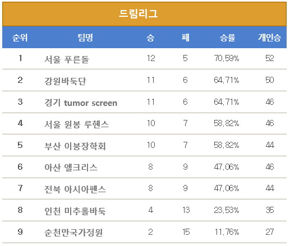Select the 팀명 column header
The width and height of the screenshot is (290, 246).
click(x=85, y=38)
